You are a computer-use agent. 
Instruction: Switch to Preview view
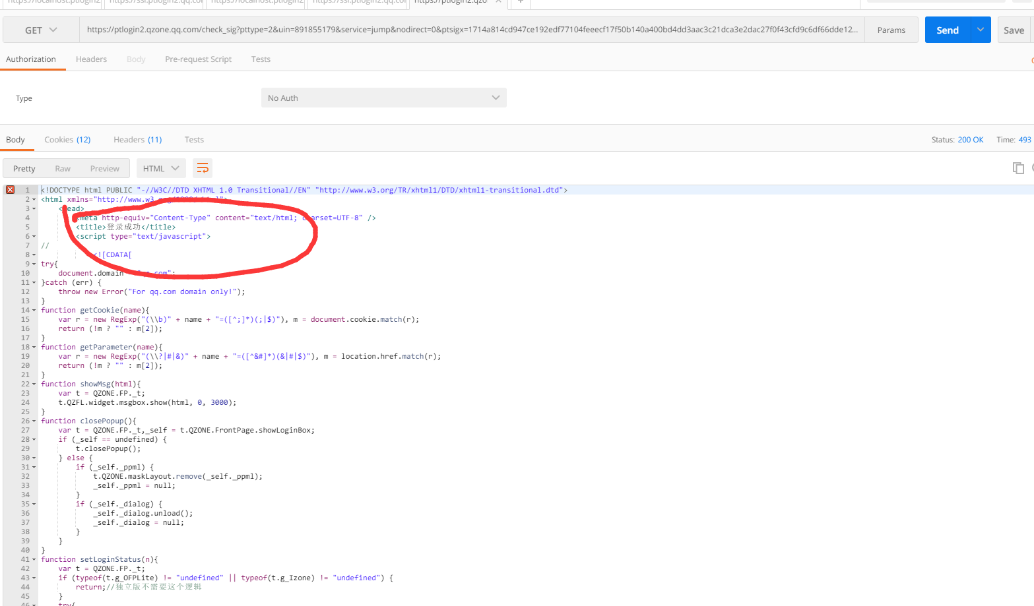(x=105, y=169)
